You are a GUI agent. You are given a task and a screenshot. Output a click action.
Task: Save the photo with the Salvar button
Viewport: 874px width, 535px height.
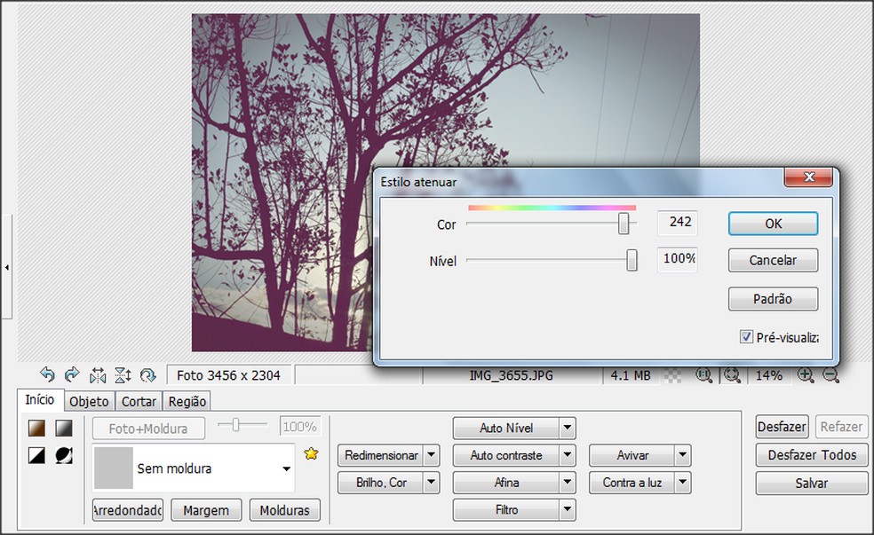coord(812,483)
